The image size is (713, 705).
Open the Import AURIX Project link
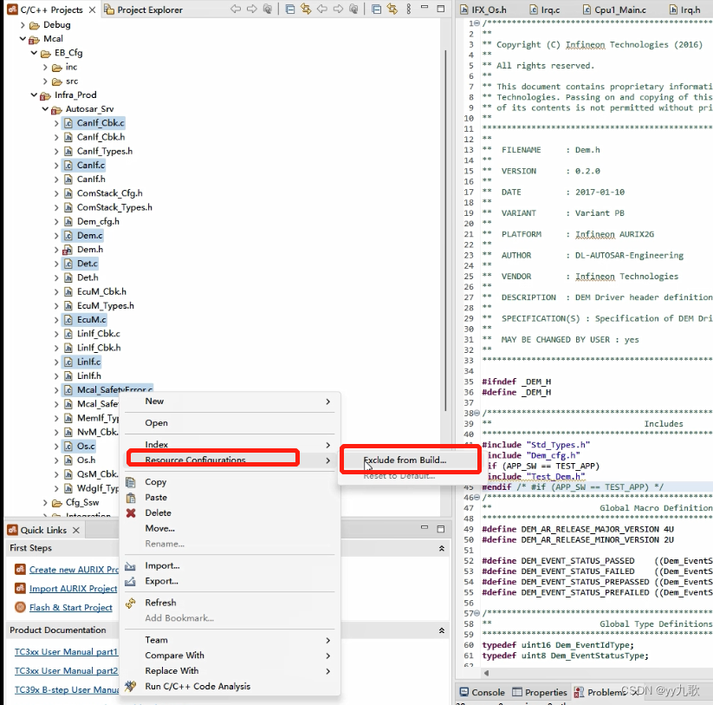point(73,588)
